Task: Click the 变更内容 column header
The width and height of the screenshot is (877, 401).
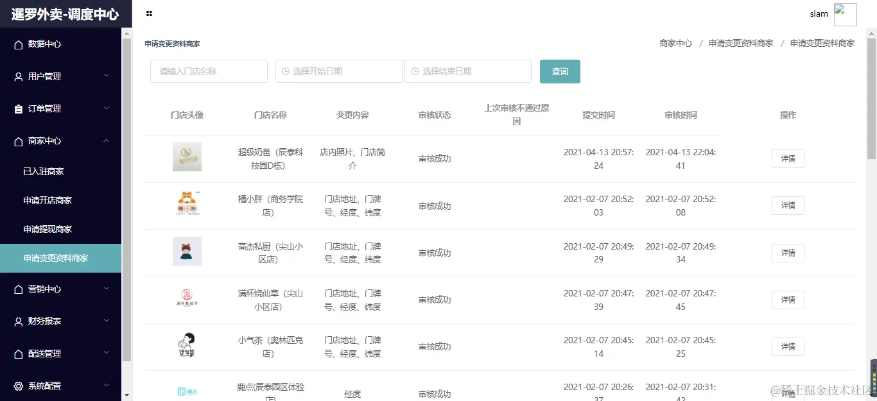Action: (352, 115)
